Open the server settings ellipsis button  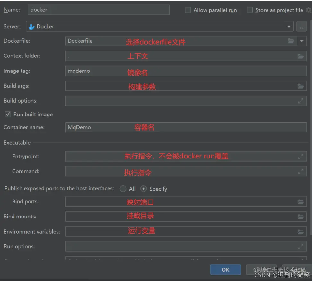tap(302, 27)
